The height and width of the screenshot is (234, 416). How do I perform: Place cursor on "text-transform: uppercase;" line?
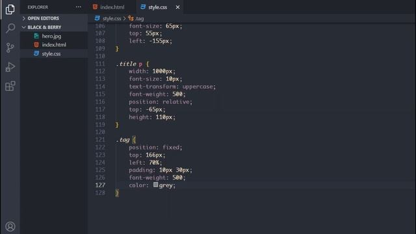click(x=172, y=86)
